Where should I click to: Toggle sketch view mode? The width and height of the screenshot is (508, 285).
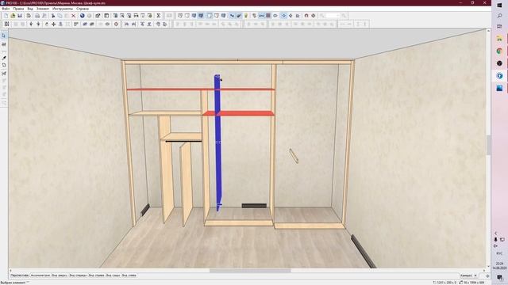point(187,16)
